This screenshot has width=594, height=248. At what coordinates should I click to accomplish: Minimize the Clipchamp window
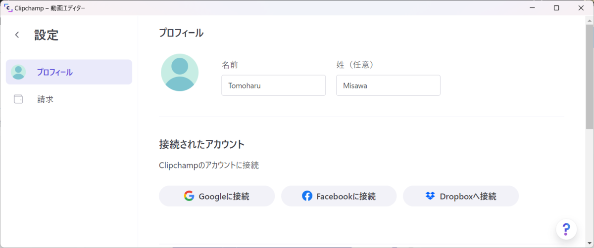(x=533, y=8)
